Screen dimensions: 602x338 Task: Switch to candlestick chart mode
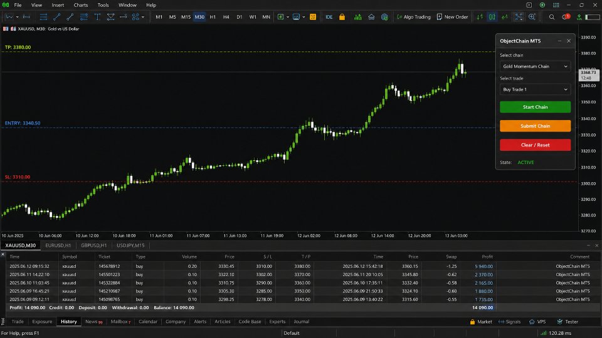click(x=492, y=17)
